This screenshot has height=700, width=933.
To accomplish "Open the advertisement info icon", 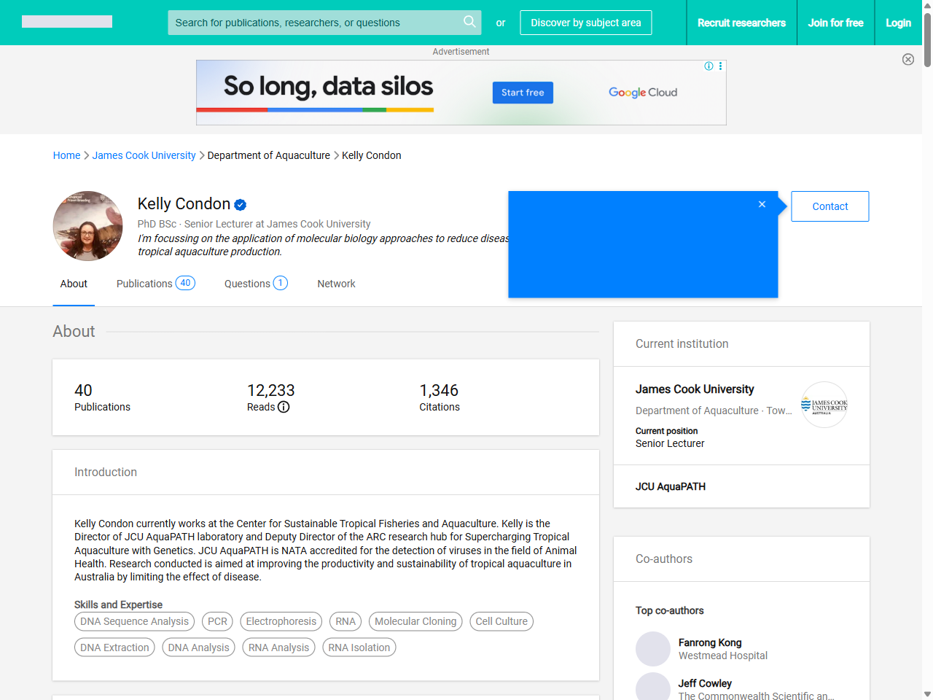I will pyautogui.click(x=708, y=66).
